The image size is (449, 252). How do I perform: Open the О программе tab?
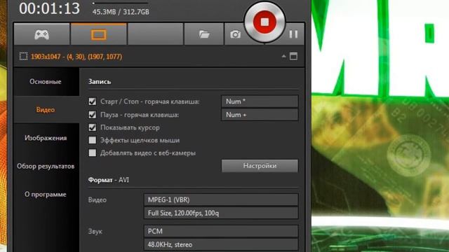point(46,195)
